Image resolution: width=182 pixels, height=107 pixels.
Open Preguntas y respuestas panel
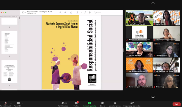pos(132,104)
